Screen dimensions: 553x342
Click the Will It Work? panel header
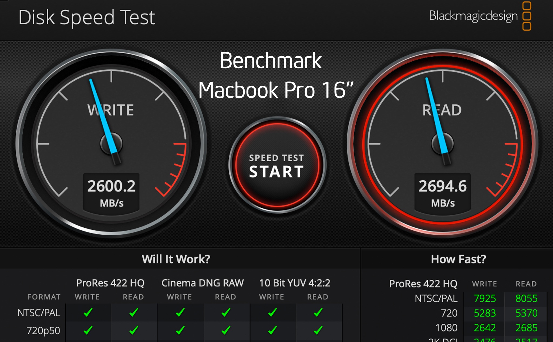point(176,259)
